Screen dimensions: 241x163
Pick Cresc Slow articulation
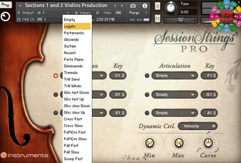(x=77, y=126)
